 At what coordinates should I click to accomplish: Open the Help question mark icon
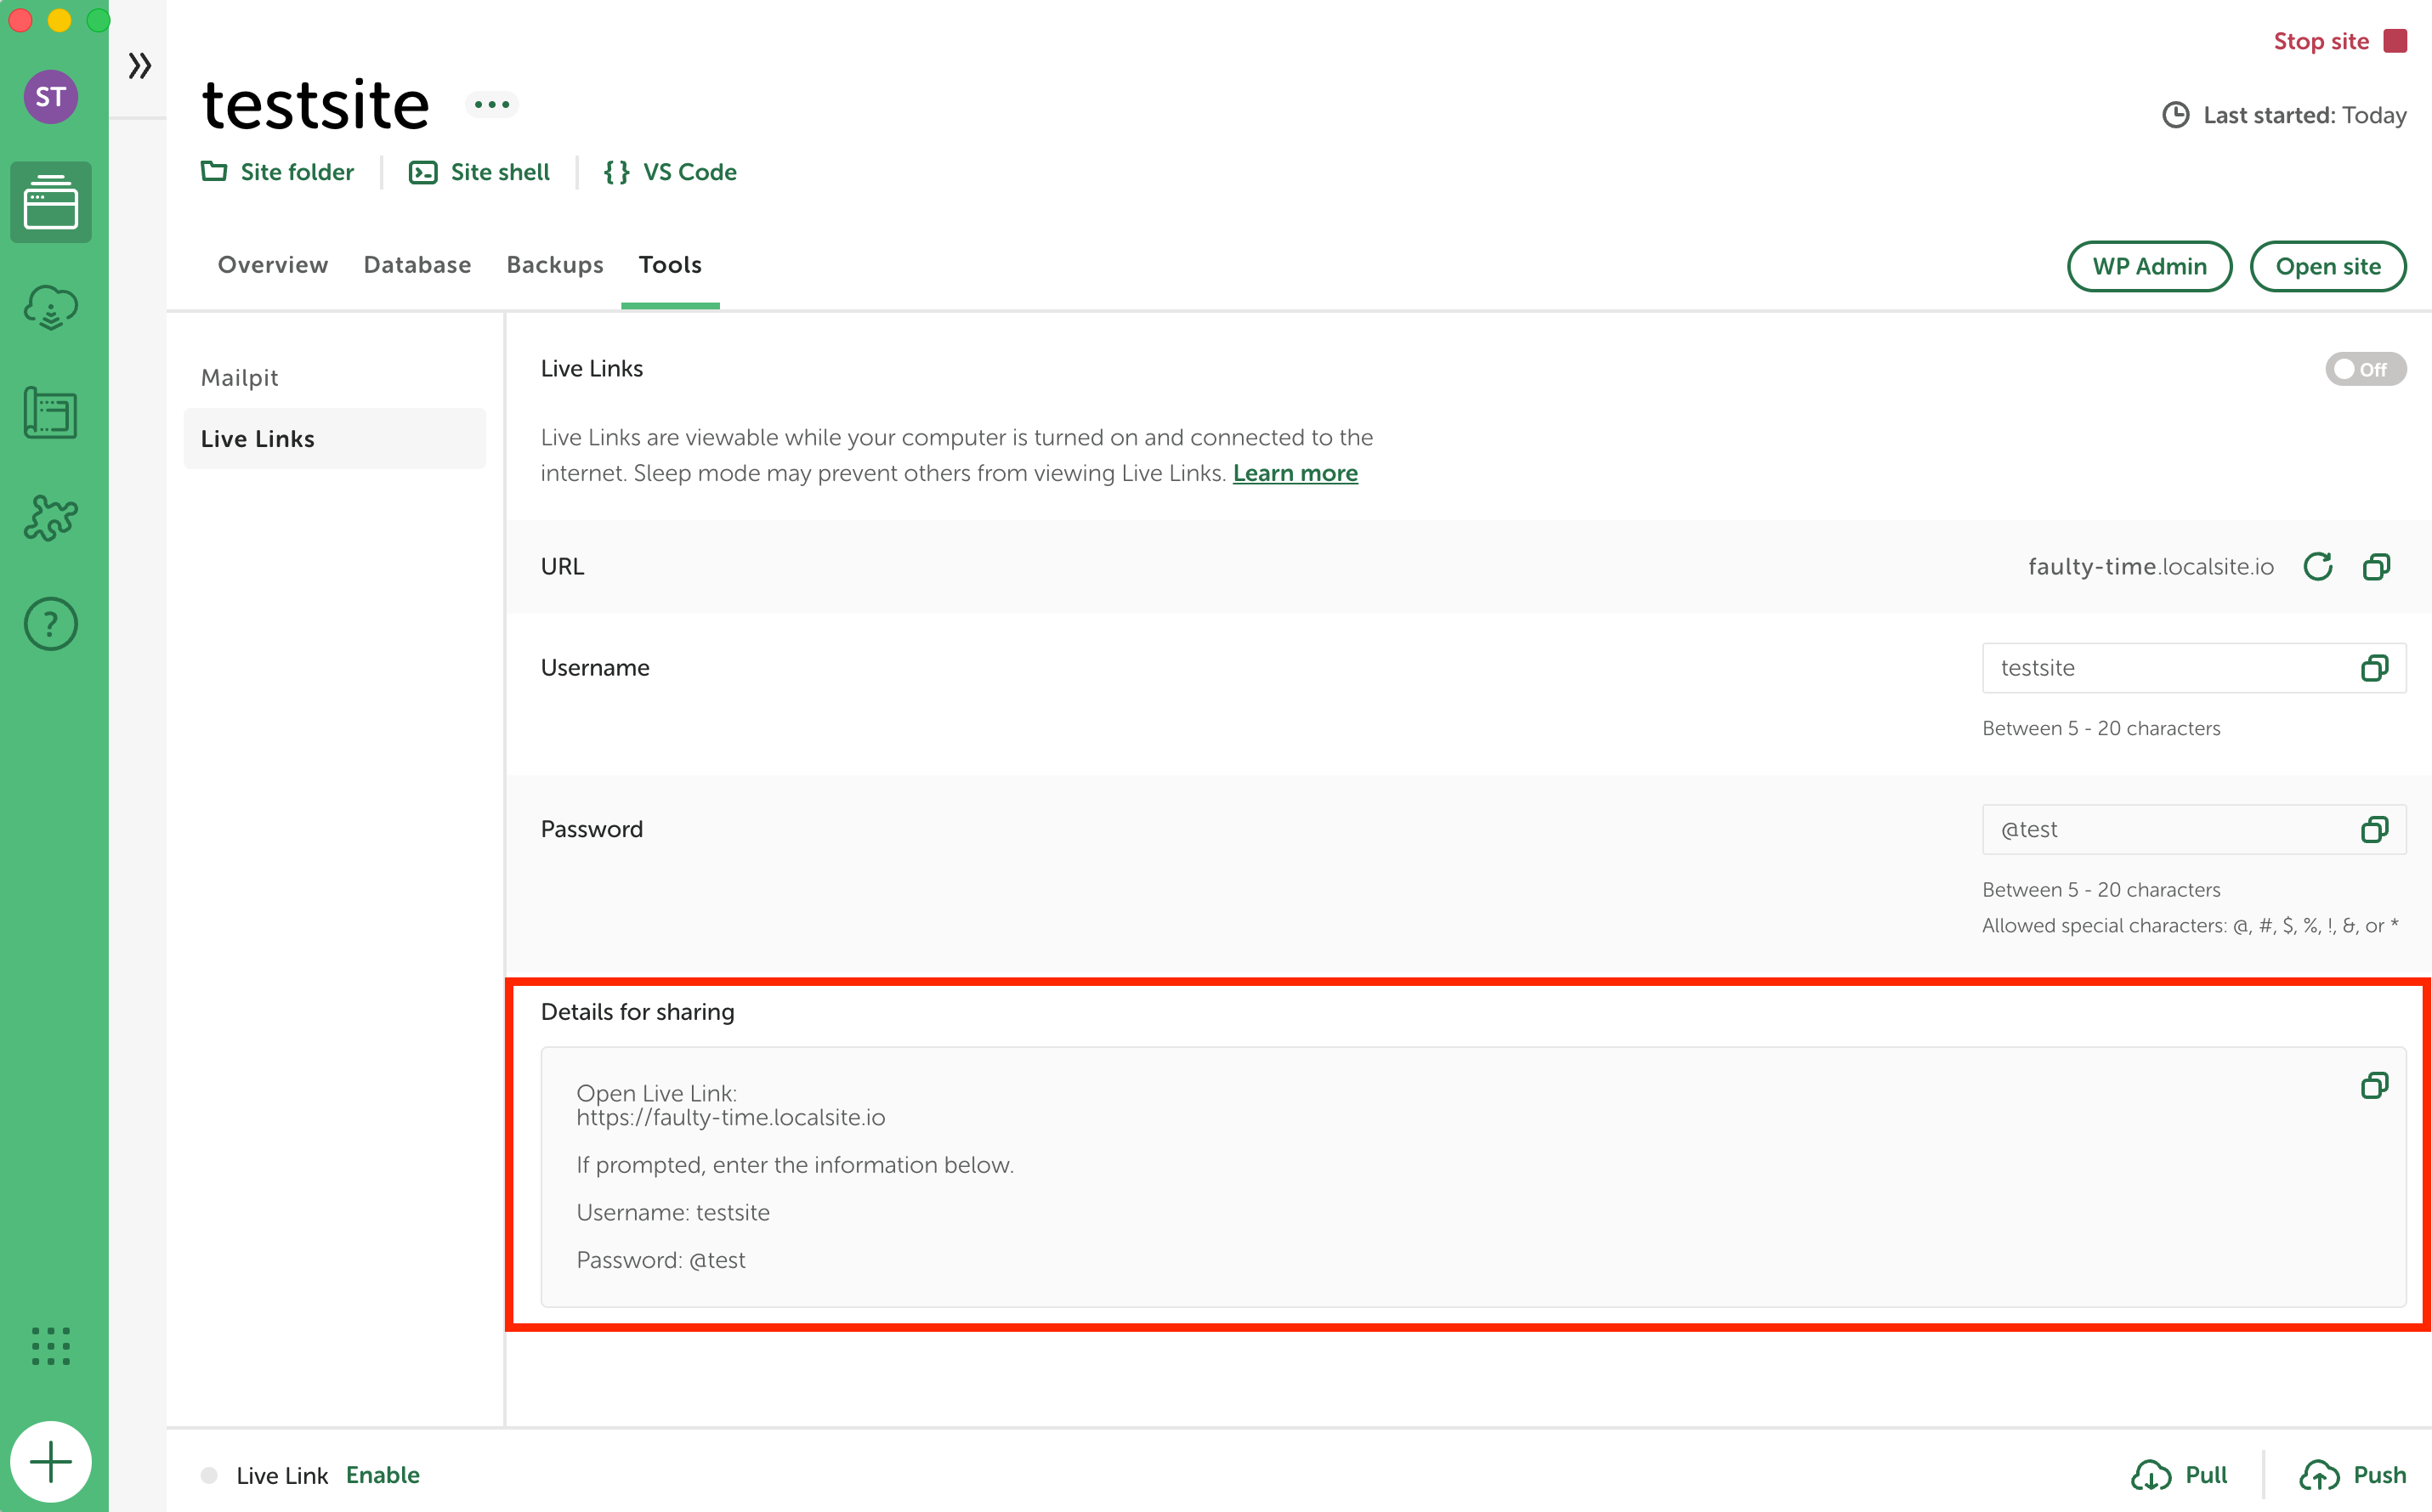(51, 624)
